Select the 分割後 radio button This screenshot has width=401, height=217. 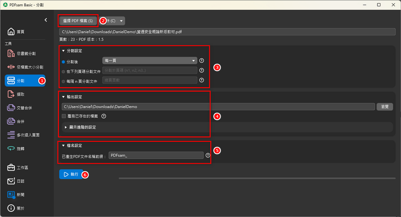[63, 62]
